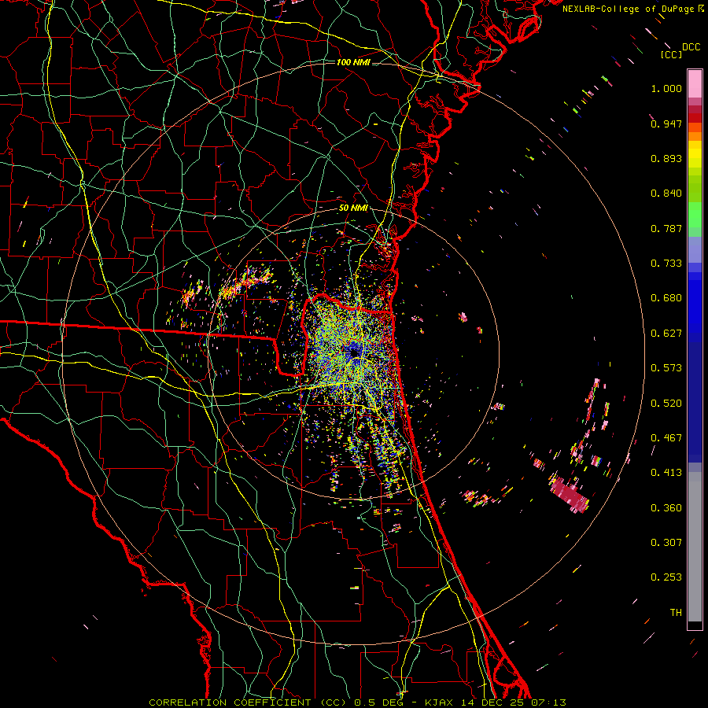Screen dimensions: 708x708
Task: Click the 0.627 color scale value
Action: (666, 334)
